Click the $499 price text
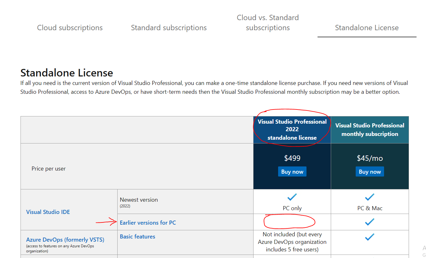This screenshot has width=426, height=258. [292, 158]
